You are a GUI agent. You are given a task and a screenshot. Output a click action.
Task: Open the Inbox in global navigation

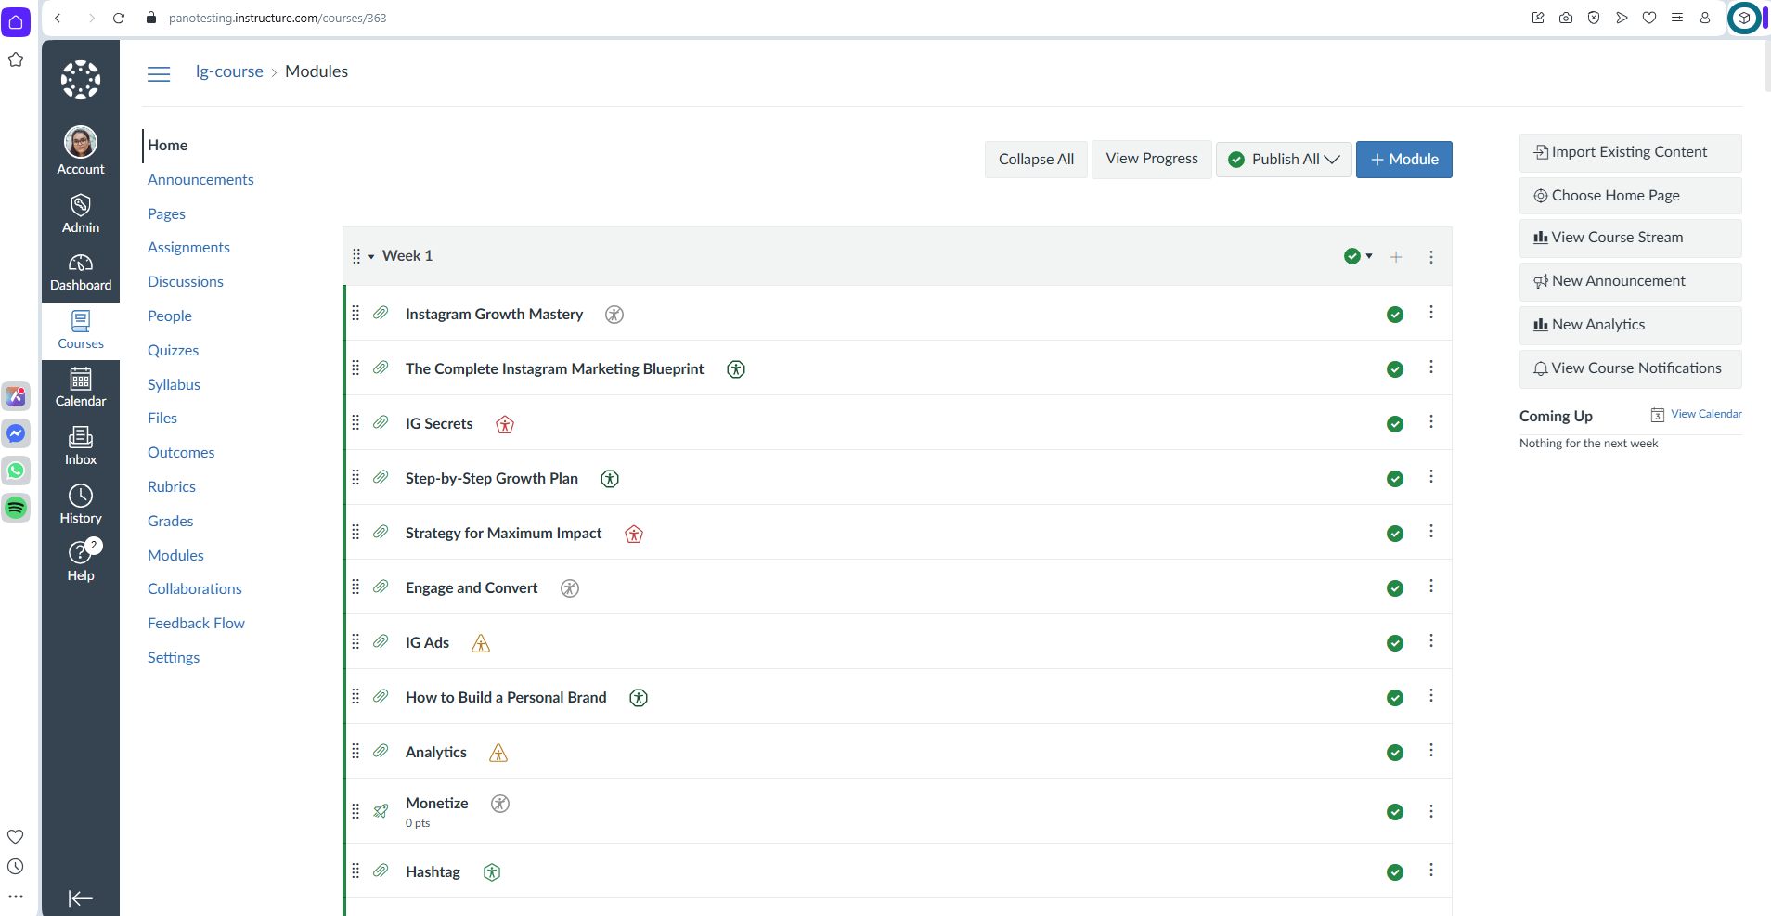(81, 446)
